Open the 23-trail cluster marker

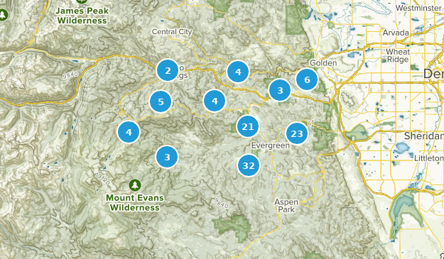tap(297, 133)
